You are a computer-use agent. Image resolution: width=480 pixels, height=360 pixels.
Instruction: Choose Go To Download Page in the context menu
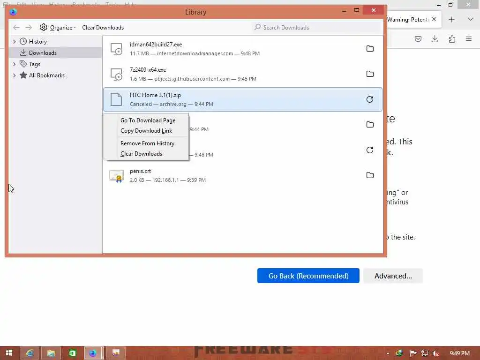pos(148,120)
